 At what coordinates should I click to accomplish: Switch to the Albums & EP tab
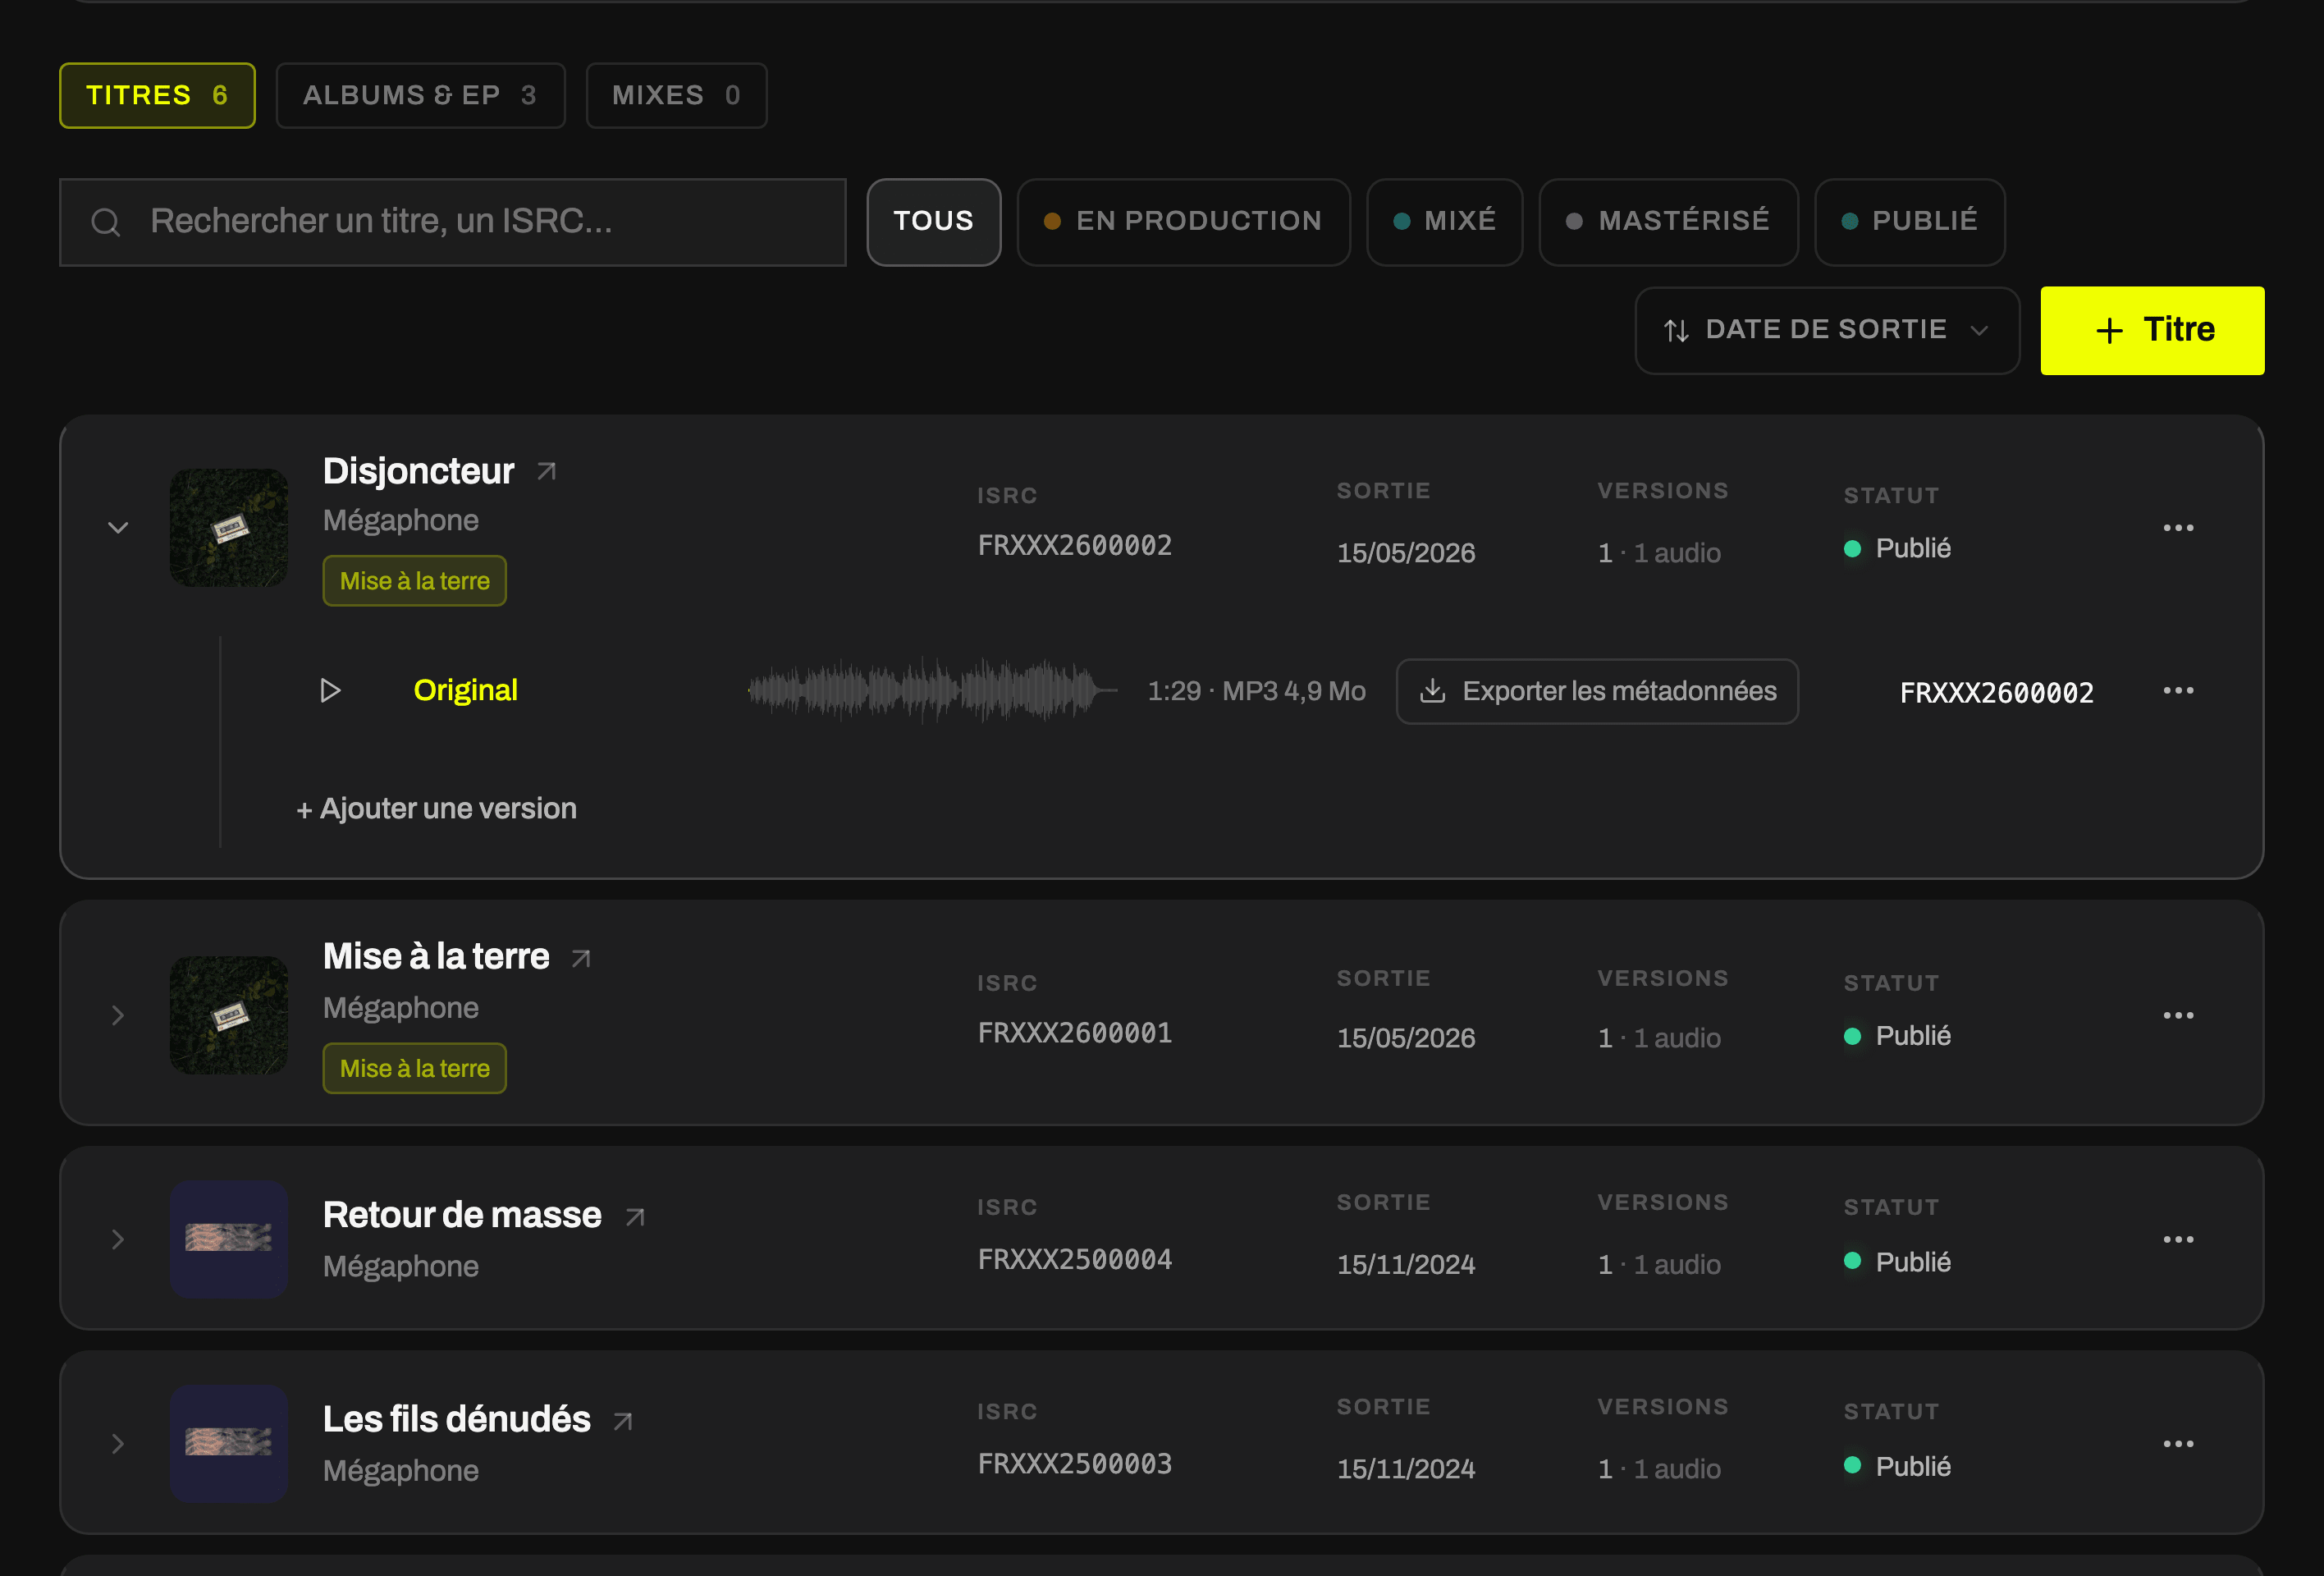tap(420, 96)
